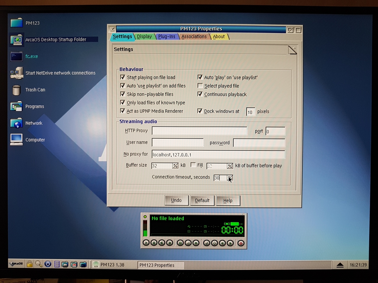Enable the buffer Fill checkbox
The width and height of the screenshot is (378, 283).
point(193,165)
